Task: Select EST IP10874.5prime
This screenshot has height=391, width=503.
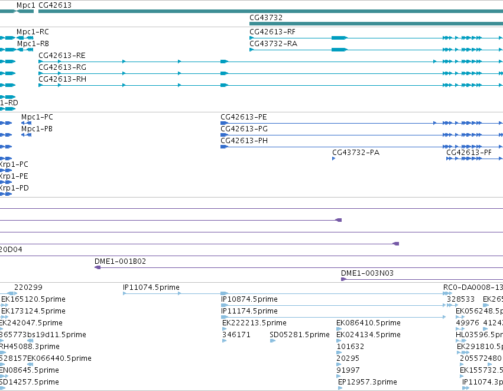Action: point(249,299)
